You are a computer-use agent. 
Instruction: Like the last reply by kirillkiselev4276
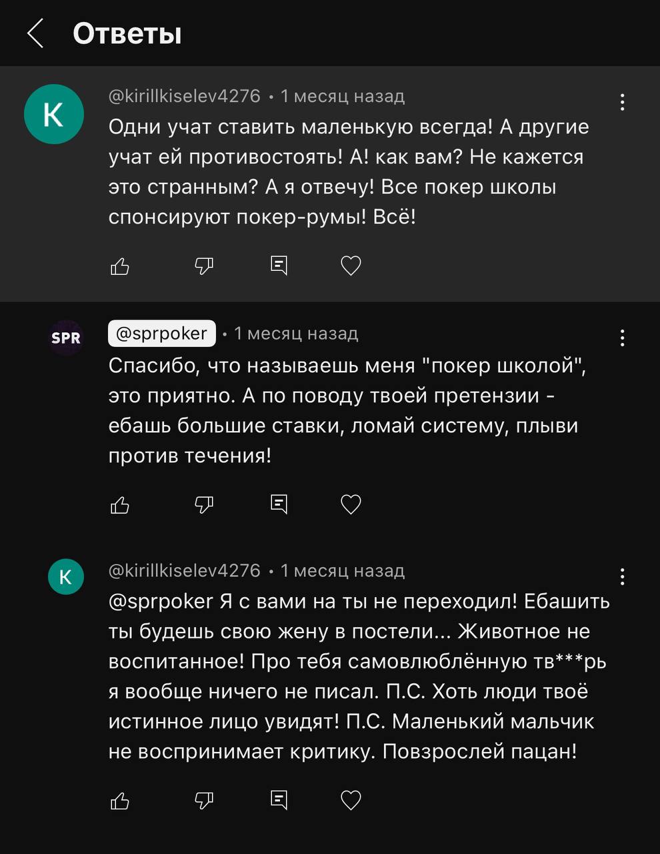(x=120, y=800)
